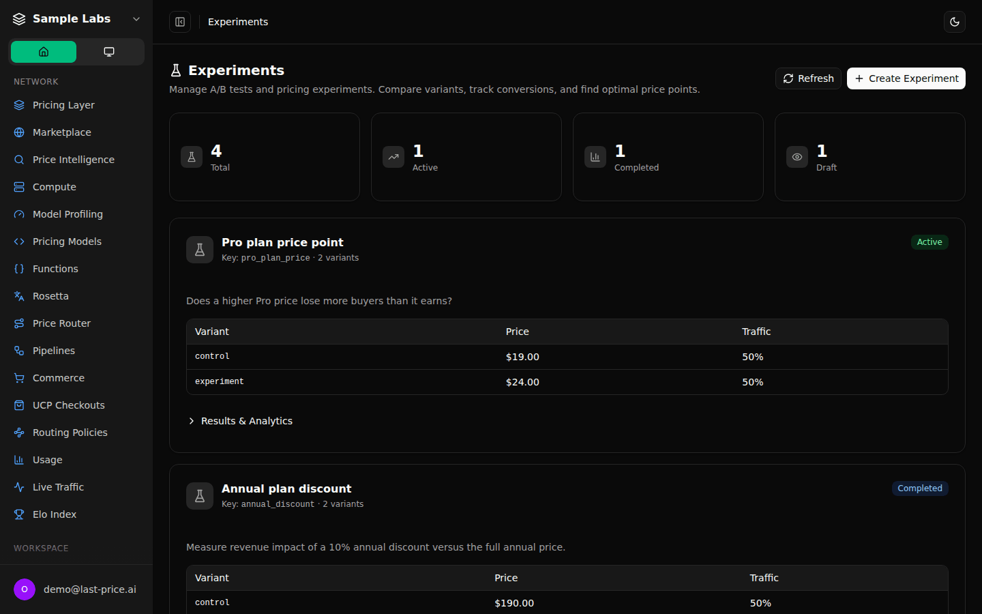
Task: Collapse the sidebar panel
Action: point(180,22)
